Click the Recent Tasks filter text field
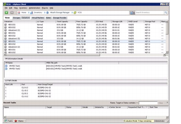The height and width of the screenshot is (124, 181). 148,103
